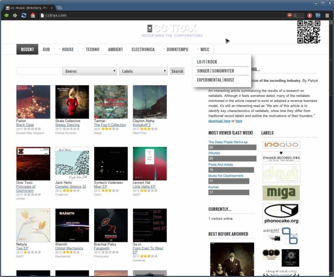Select Lo-Fi | Rock from Misc menu

(x=207, y=62)
